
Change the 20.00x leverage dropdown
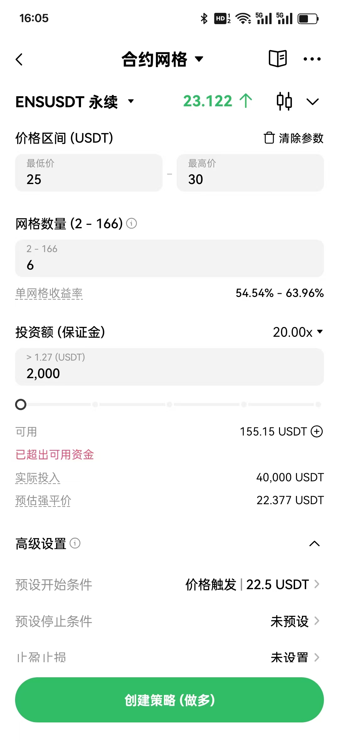point(298,332)
